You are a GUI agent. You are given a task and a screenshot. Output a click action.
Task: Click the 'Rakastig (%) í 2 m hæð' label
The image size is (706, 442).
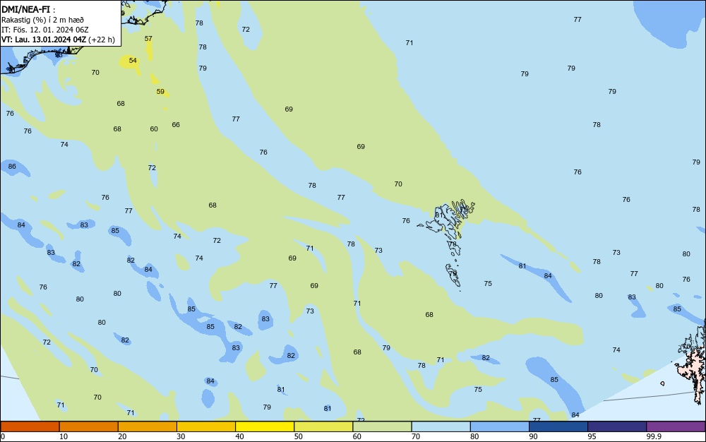42,20
